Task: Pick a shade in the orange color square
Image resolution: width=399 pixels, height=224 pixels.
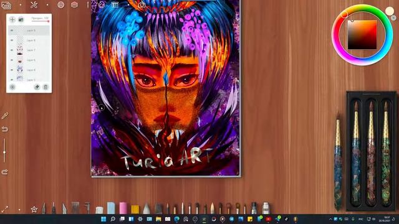Action: tap(362, 35)
